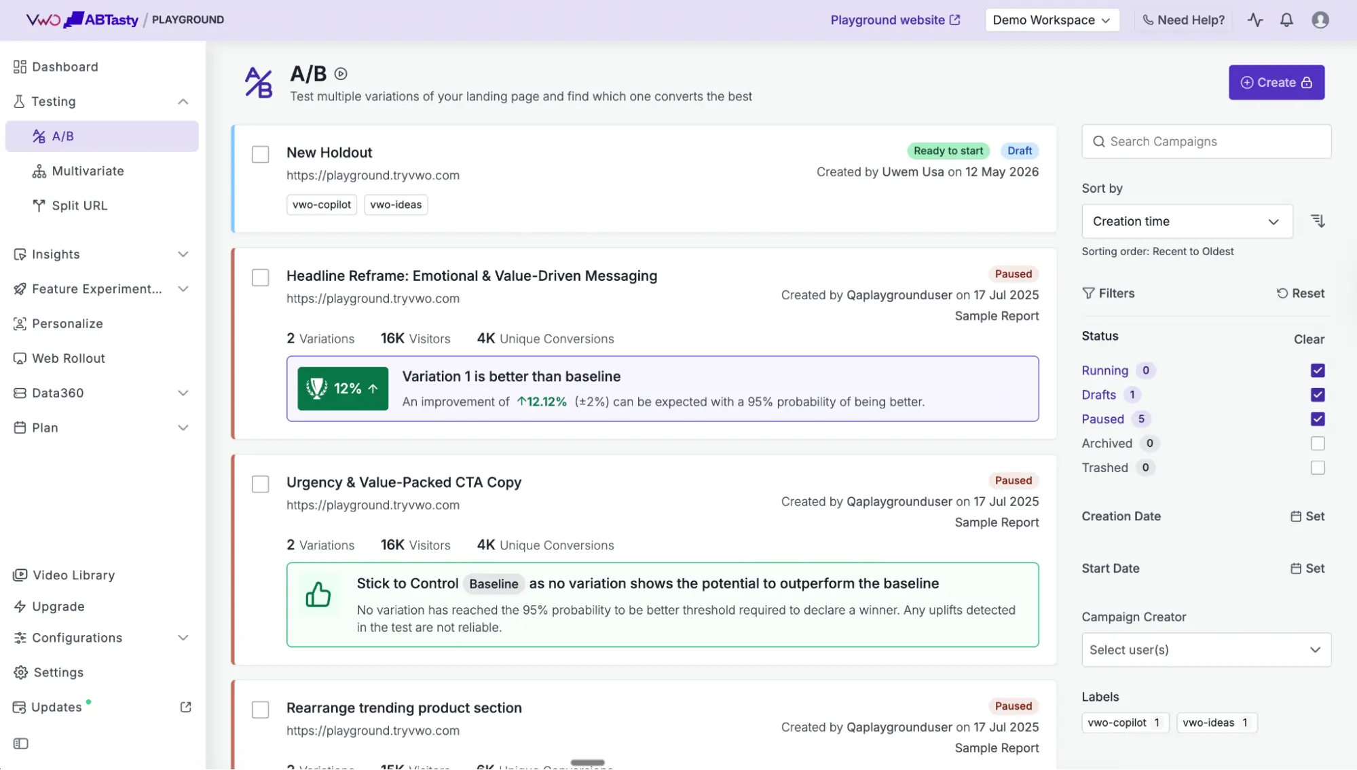Viewport: 1357px width, 770px height.
Task: Click the Create button
Action: coord(1276,82)
